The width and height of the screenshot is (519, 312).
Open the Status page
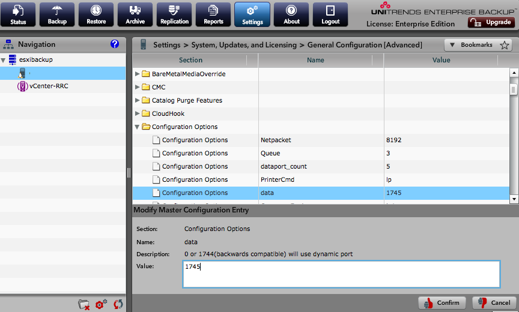(x=18, y=14)
